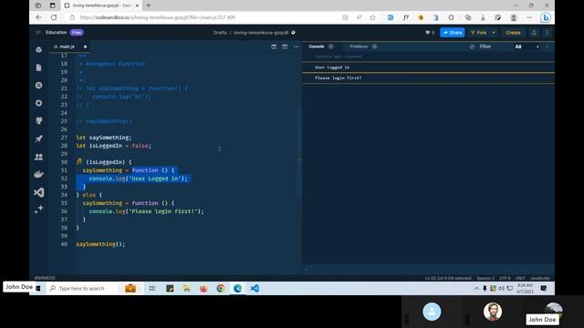Image resolution: width=584 pixels, height=328 pixels.
Task: Clear the console with the circle icon
Action: (x=472, y=46)
